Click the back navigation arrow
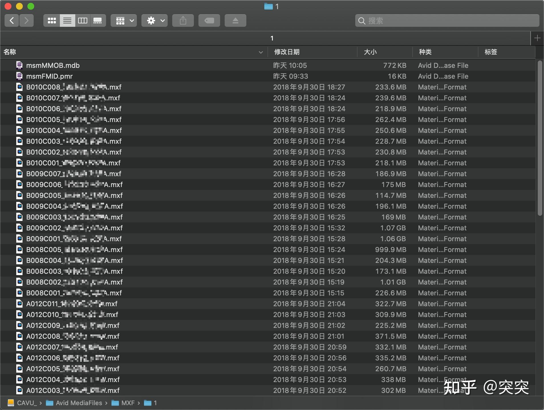The height and width of the screenshot is (410, 544). (x=11, y=20)
